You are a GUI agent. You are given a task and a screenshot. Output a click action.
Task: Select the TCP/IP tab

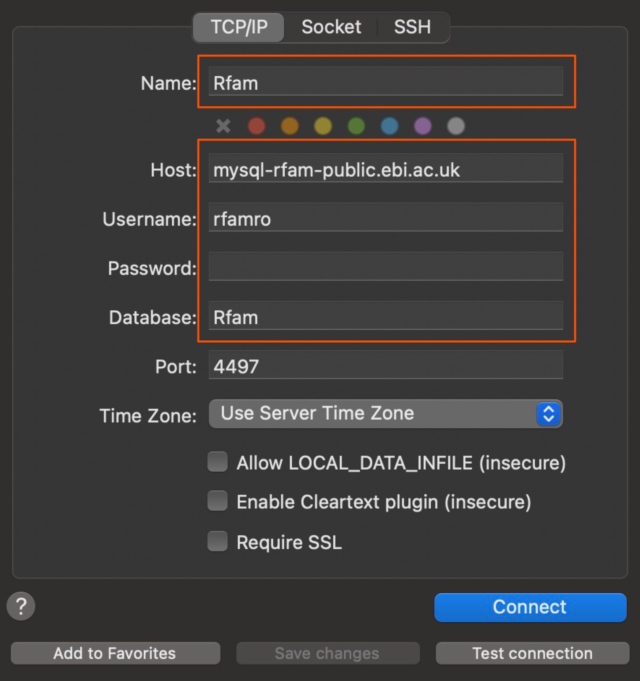tap(239, 27)
